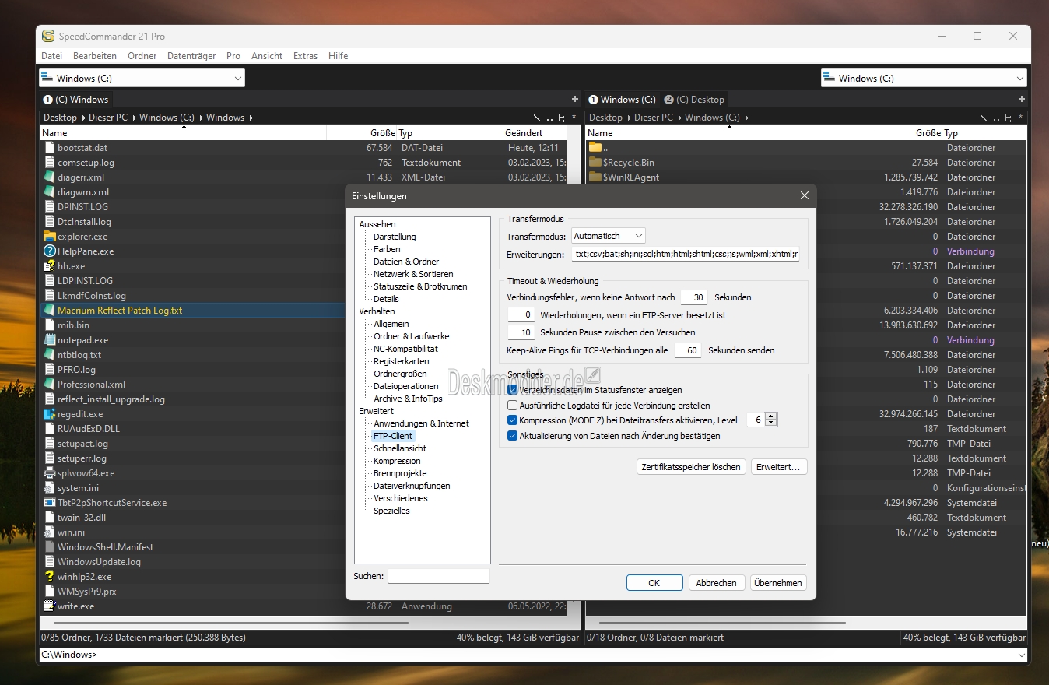
Task: Click the splwow64.exe printer icon
Action: (x=50, y=473)
